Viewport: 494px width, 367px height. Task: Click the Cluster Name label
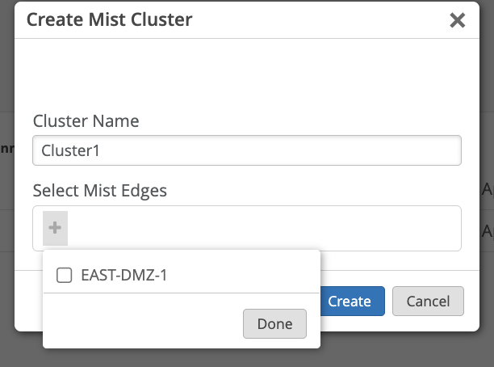[x=86, y=121]
